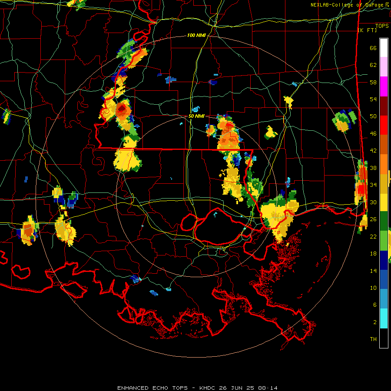Image resolution: width=391 pixels, height=391 pixels.
Task: Click the legend value "58"
Action: pos(373,82)
